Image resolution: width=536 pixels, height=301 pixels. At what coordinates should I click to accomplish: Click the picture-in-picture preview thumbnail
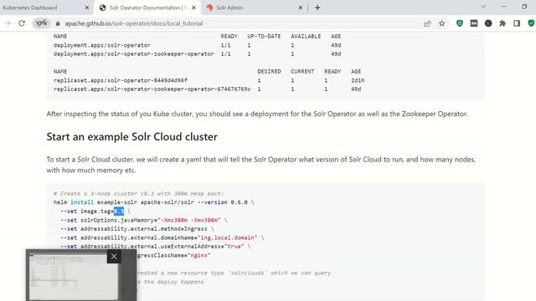tap(73, 277)
